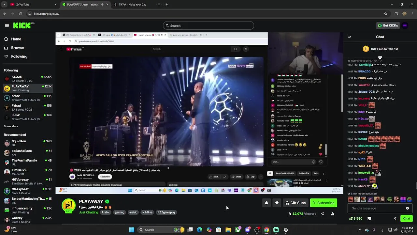417x235 pixels.
Task: Collapse the chat panel with arrow icon
Action: (350, 37)
